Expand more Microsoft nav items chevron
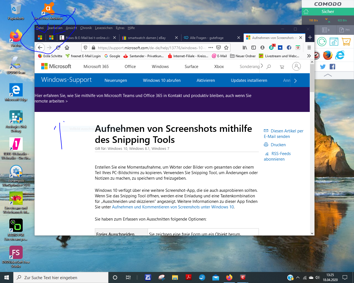 point(262,66)
